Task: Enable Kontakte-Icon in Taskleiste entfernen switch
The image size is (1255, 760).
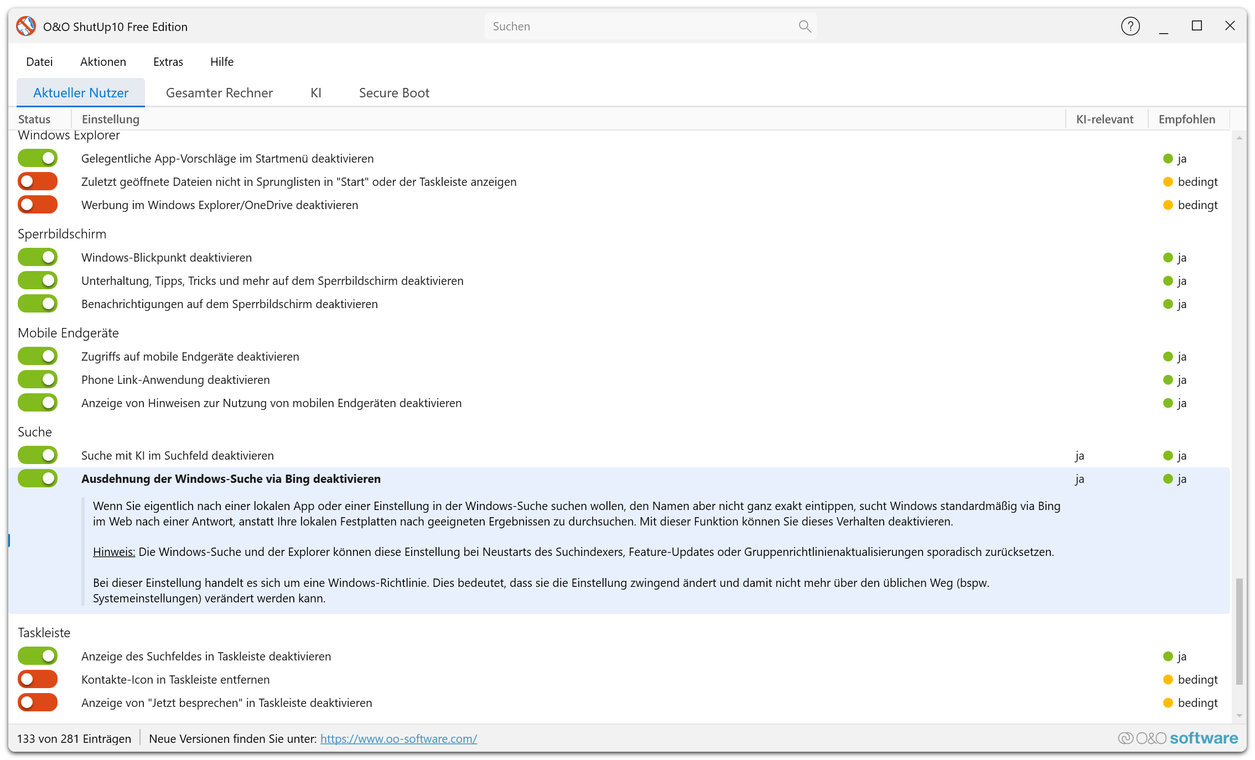Action: click(38, 679)
